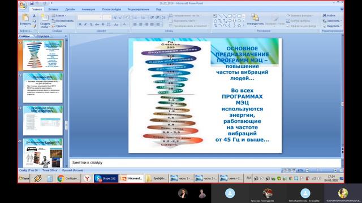Switch to the Вид ribbon tab
The height and width of the screenshot is (203, 362).
click(x=158, y=9)
